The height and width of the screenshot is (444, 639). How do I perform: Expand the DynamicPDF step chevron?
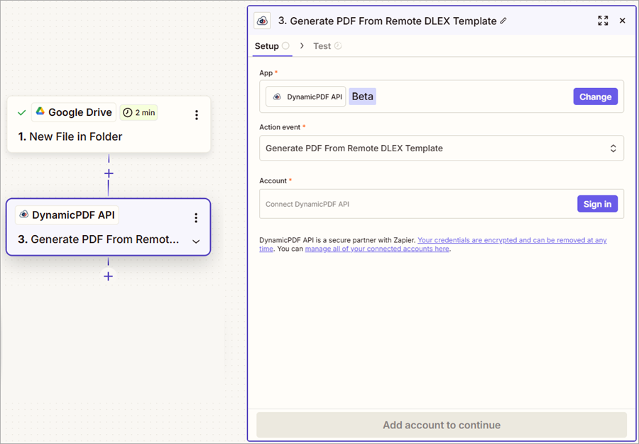pos(196,241)
